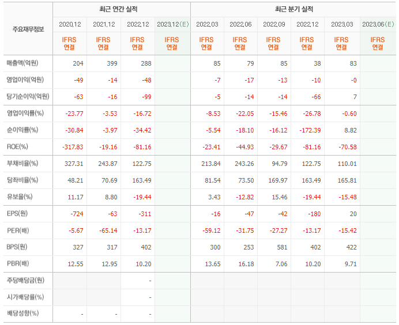Select the 2021.12 annual column header

click(x=104, y=24)
